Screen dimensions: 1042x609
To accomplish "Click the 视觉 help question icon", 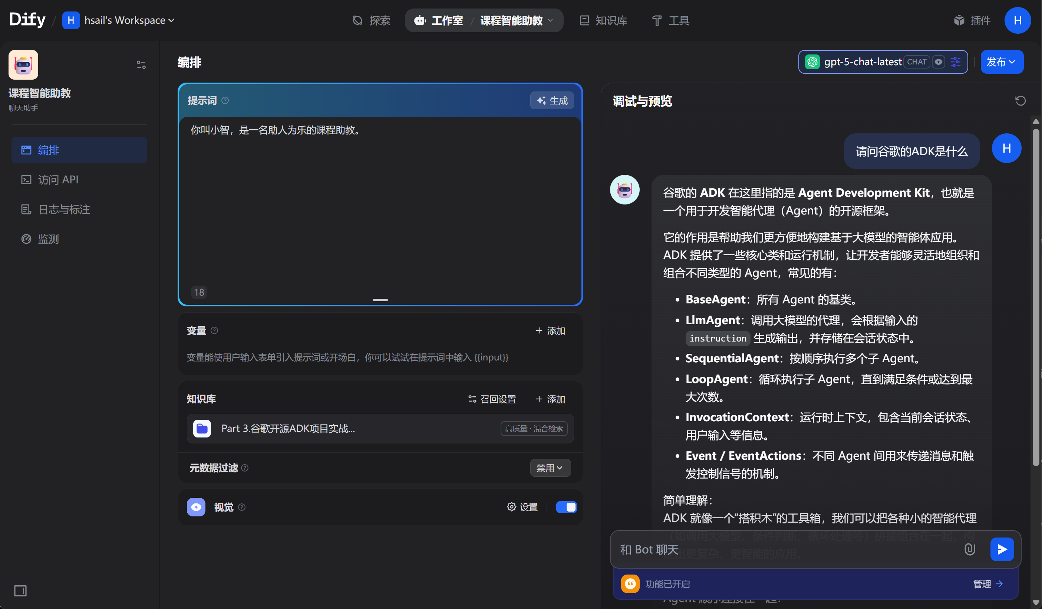I will click(x=242, y=507).
